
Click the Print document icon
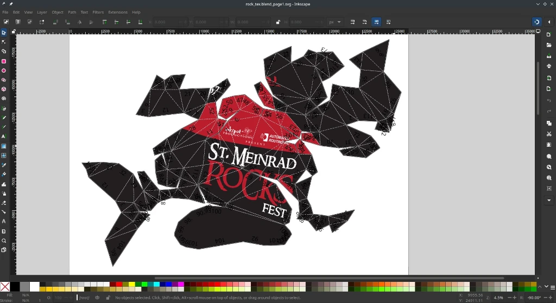tap(549, 66)
